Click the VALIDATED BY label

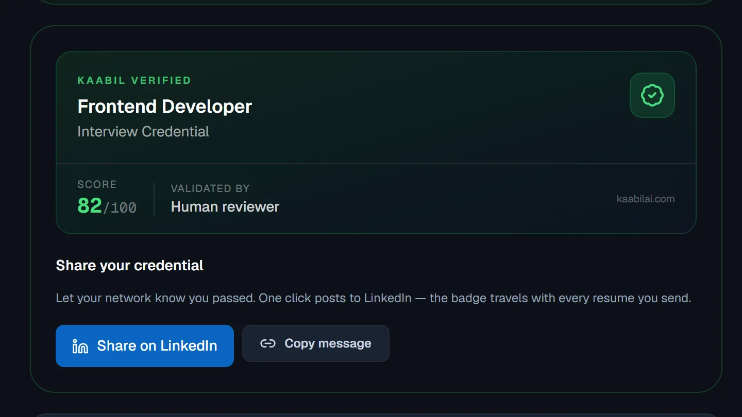pos(210,188)
